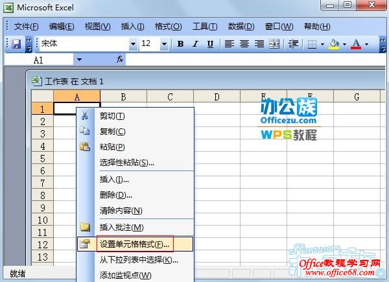Choose 复制(C) in context menu
The image size is (389, 282).
click(136, 131)
